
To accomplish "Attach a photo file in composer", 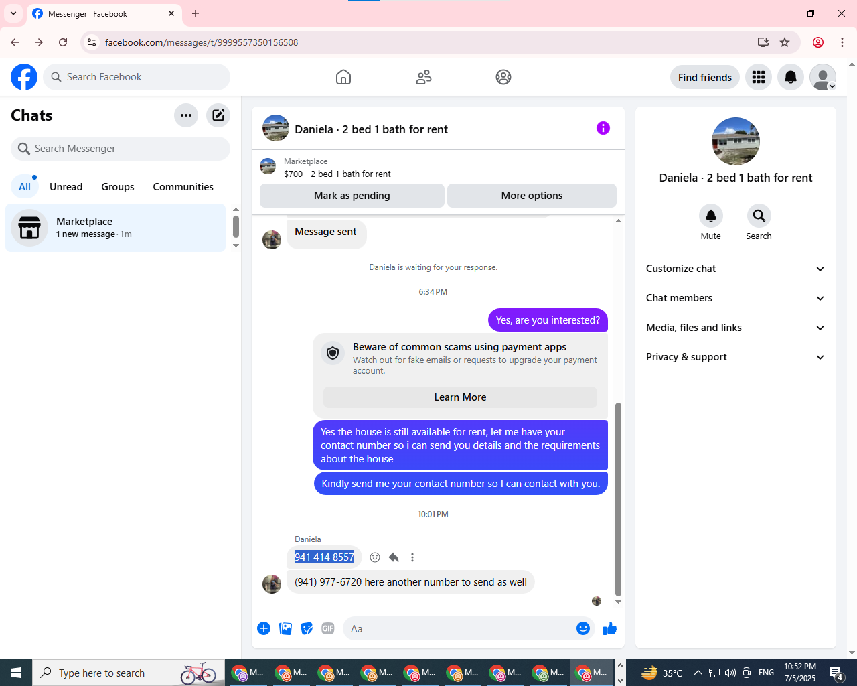I will (285, 628).
